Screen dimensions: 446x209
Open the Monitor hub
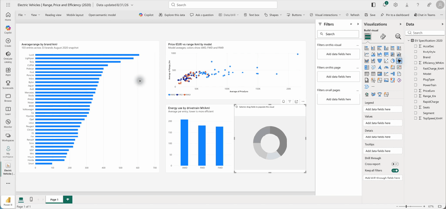click(x=8, y=124)
